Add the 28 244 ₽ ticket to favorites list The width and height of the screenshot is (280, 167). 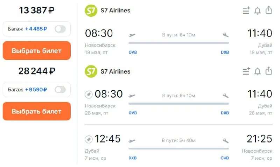click(246, 71)
